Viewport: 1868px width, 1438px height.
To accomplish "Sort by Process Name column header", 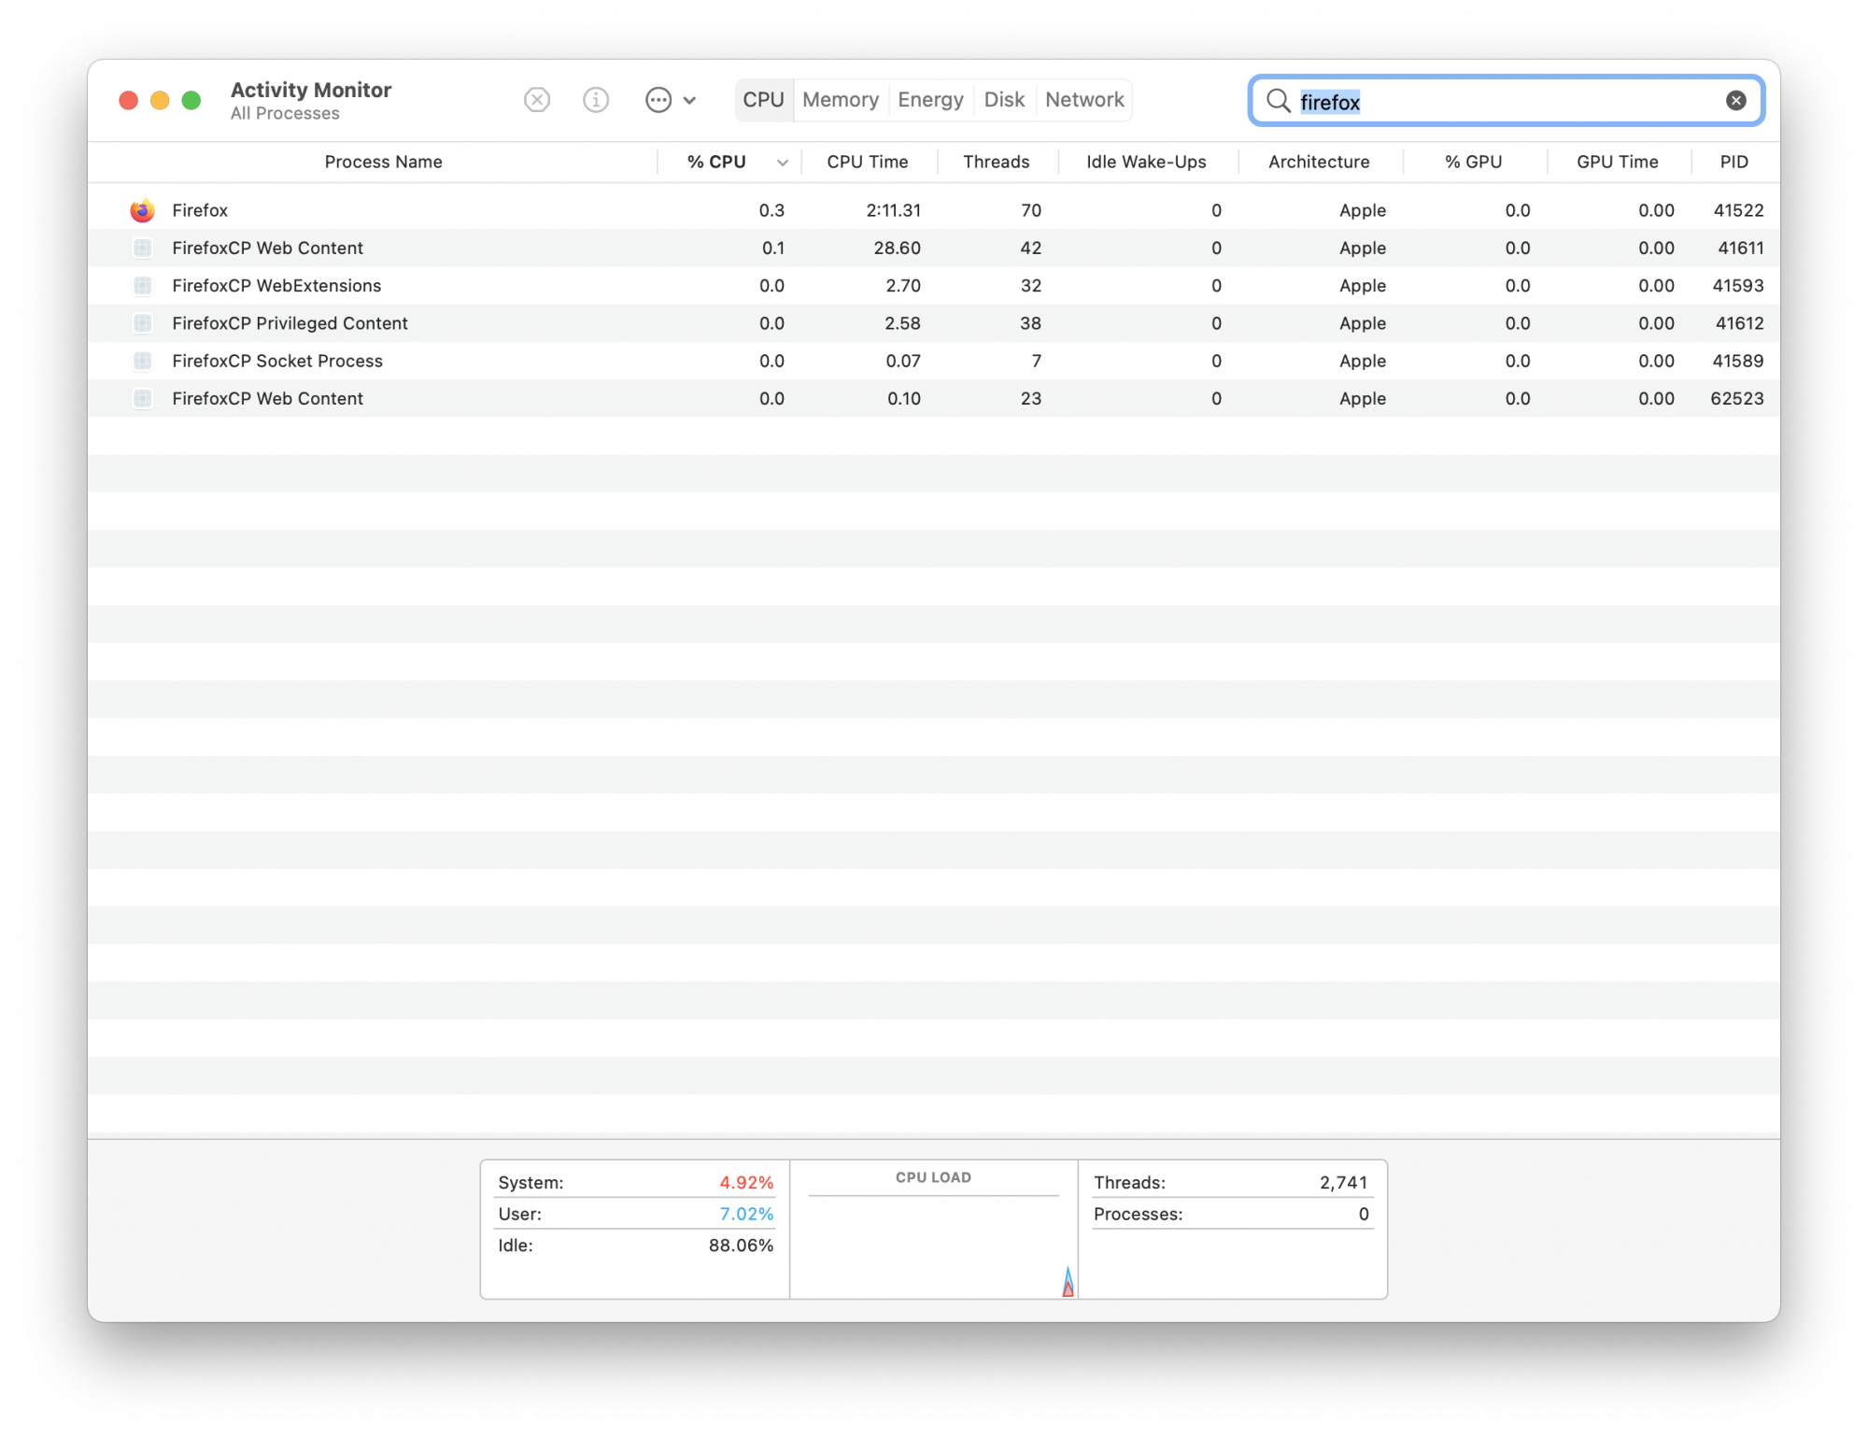I will pyautogui.click(x=383, y=163).
